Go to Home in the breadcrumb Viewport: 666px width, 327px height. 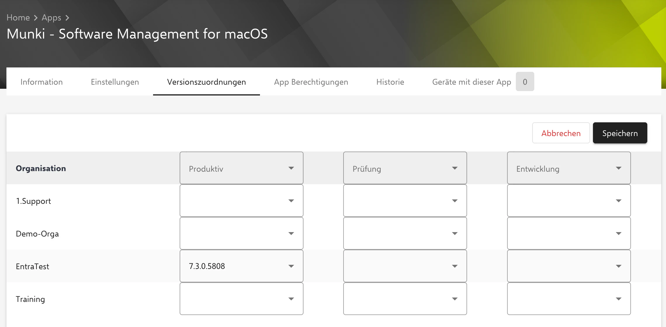click(x=18, y=18)
